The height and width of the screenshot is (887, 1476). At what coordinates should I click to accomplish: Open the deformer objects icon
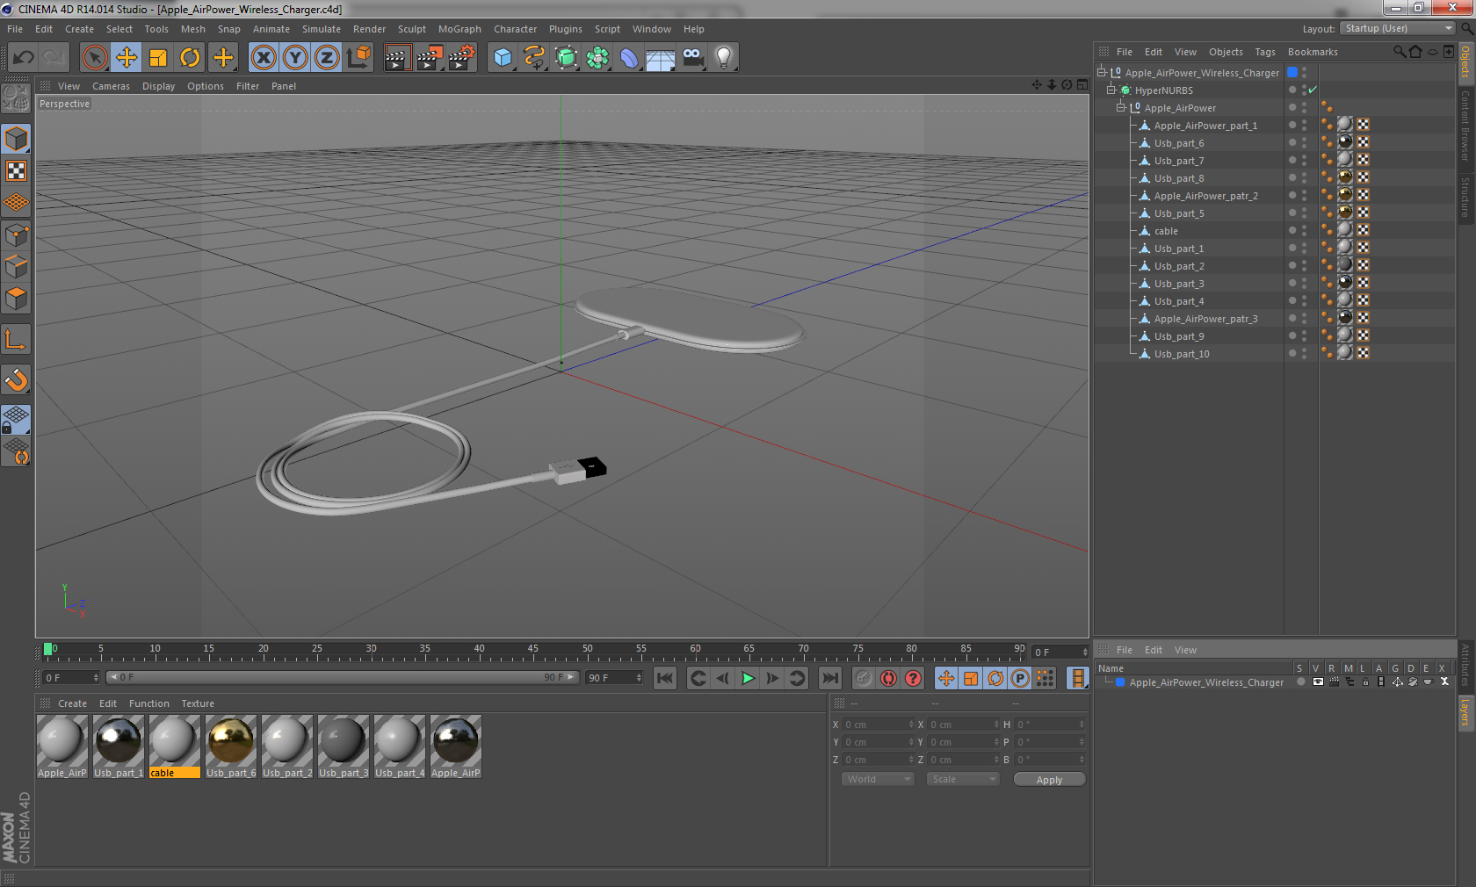(x=629, y=58)
